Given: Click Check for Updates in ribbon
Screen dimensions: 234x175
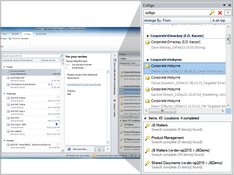Looking at the screenshot, I should (x=19, y=38).
